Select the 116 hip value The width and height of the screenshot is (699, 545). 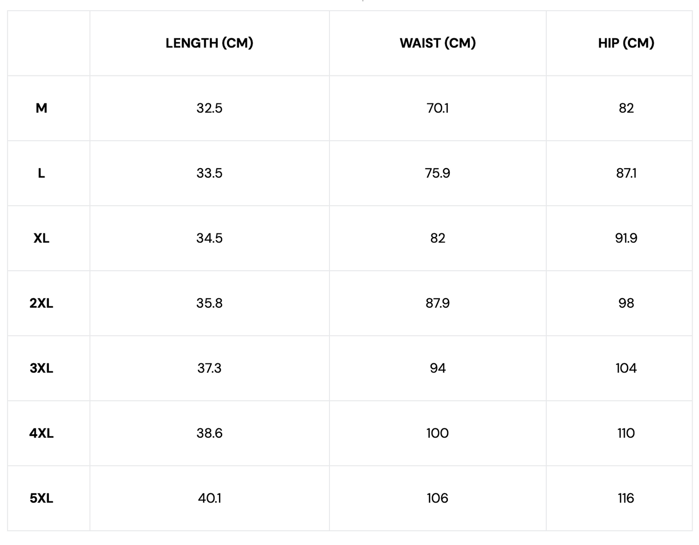pyautogui.click(x=626, y=498)
